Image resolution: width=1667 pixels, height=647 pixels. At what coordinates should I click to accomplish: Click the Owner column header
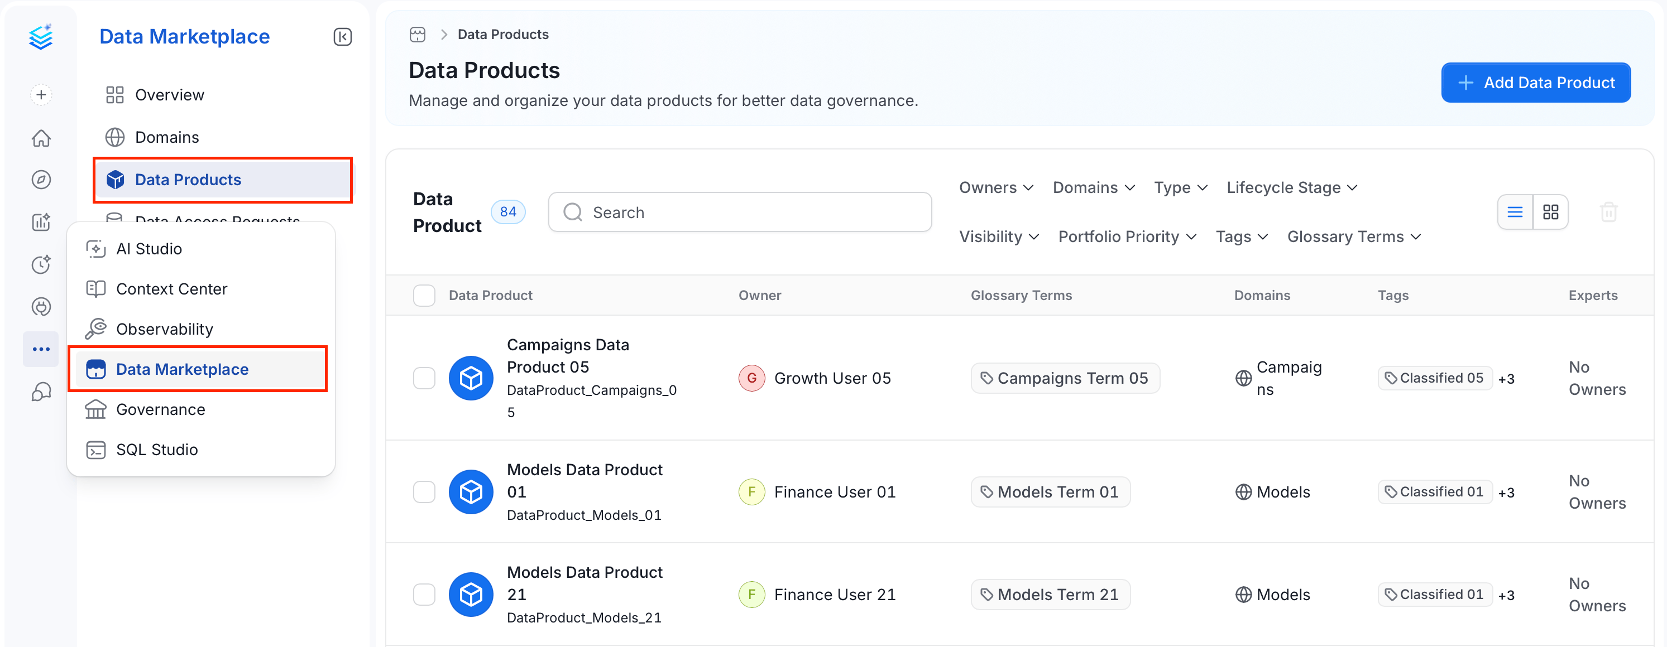click(x=760, y=296)
